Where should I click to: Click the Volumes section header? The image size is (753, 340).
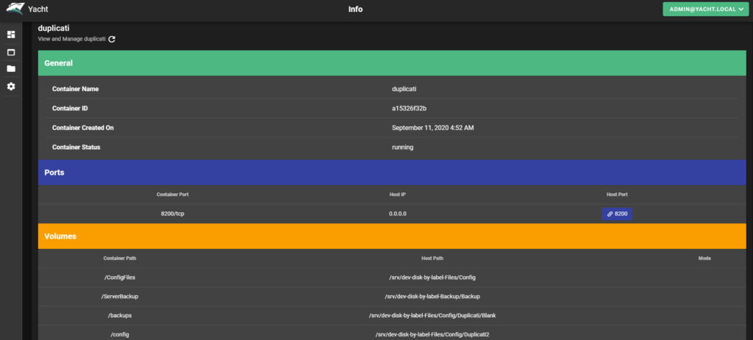coord(393,236)
